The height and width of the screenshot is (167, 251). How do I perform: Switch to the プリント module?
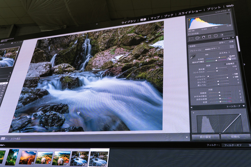point(214,8)
